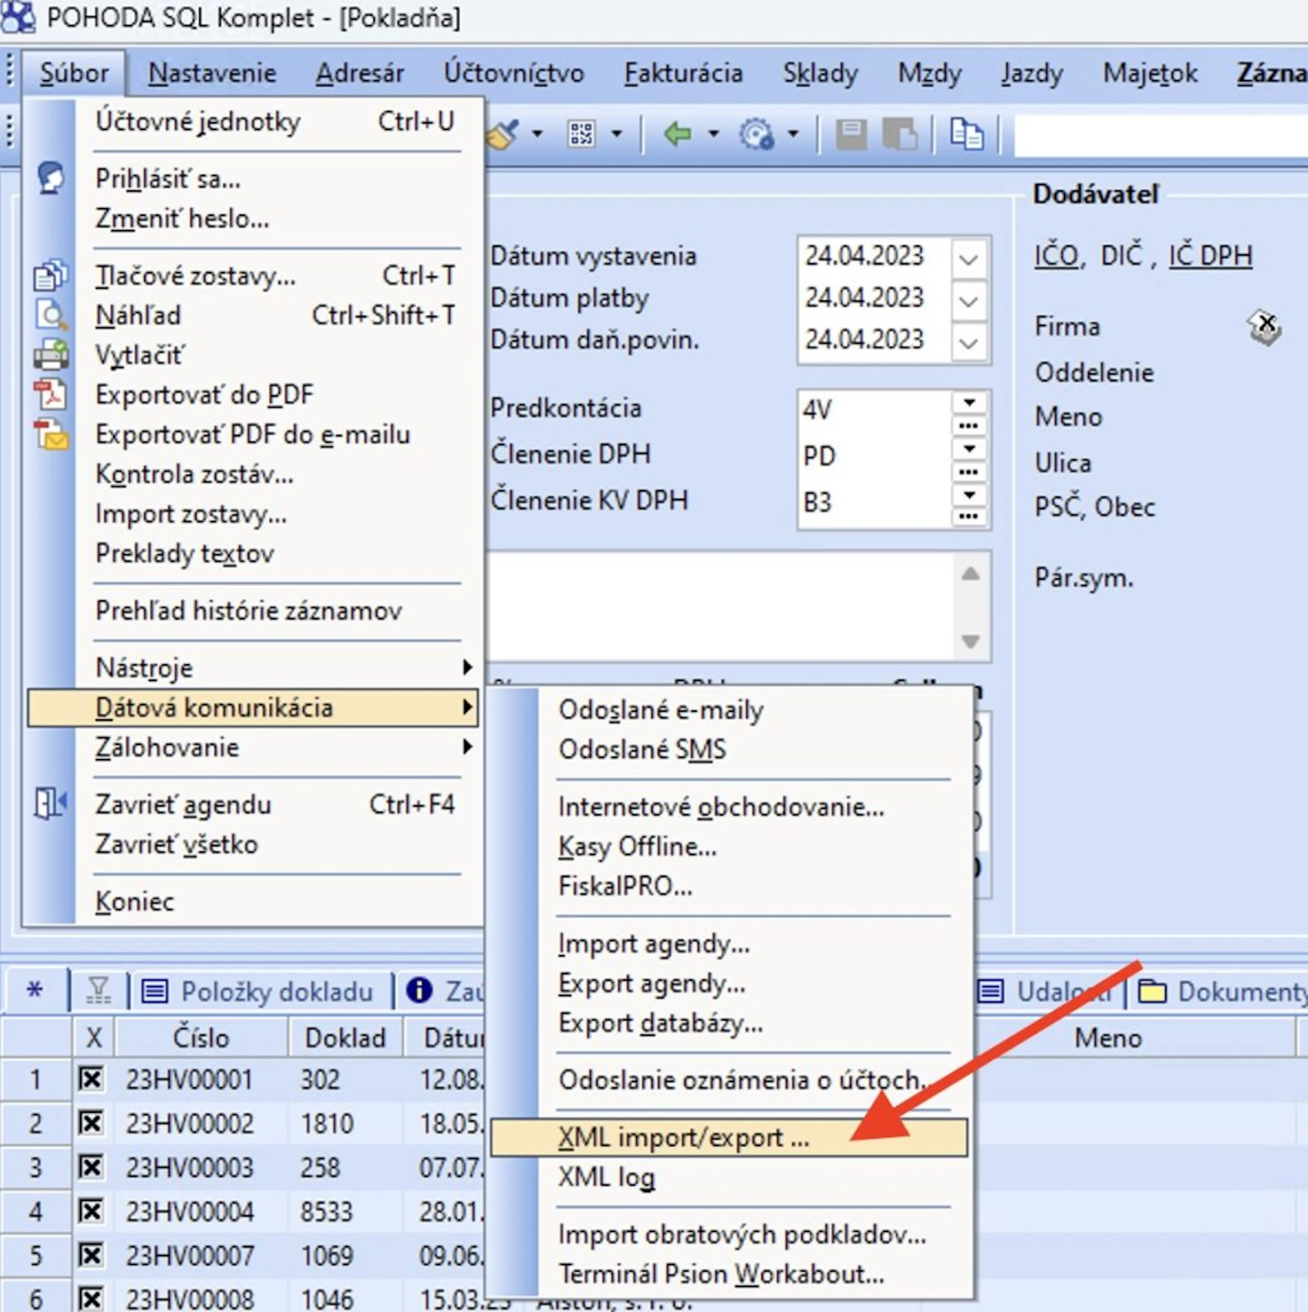
Task: Click the Číslo column header
Action: coord(201,1038)
